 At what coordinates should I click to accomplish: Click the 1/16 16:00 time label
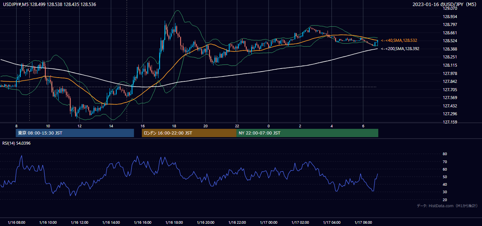(x=143, y=223)
